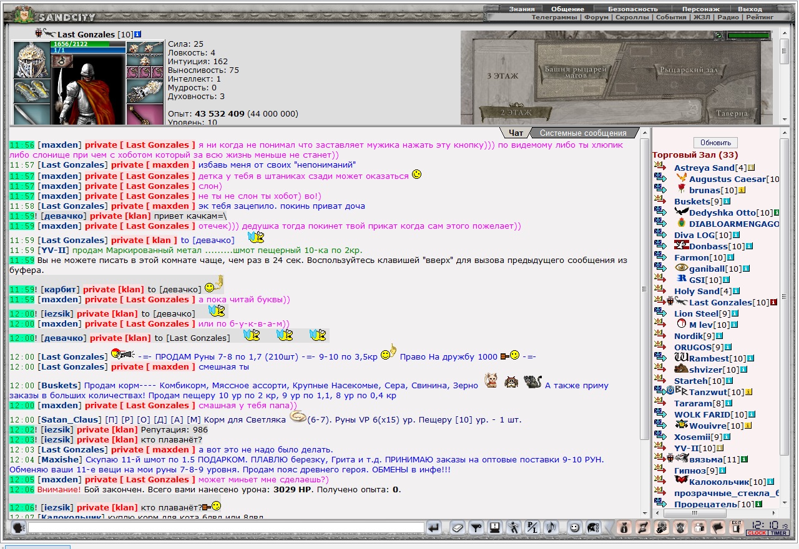Viewport: 799px width, 549px height.
Task: Click the exclamation monitor icon in toolbar
Action: (x=495, y=528)
